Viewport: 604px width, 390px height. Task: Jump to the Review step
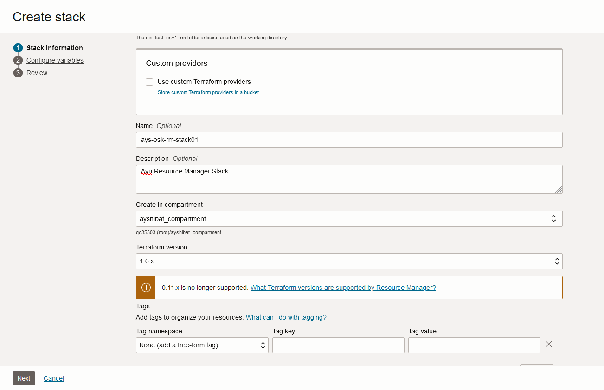37,73
